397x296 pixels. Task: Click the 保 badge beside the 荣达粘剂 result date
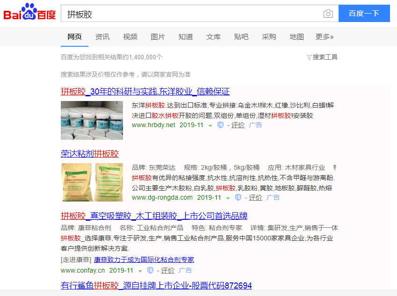point(238,198)
